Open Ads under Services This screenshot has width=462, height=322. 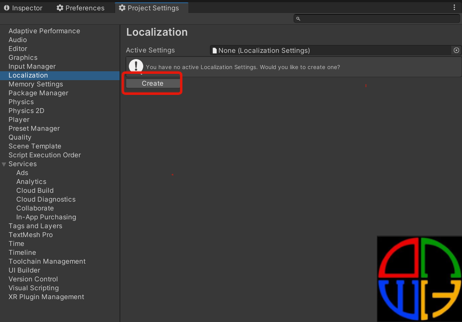point(22,173)
